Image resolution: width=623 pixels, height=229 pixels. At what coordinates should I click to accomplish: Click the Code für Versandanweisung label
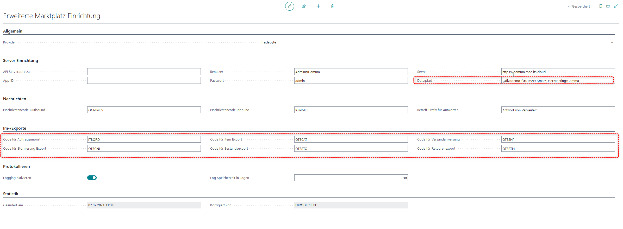[x=438, y=139]
